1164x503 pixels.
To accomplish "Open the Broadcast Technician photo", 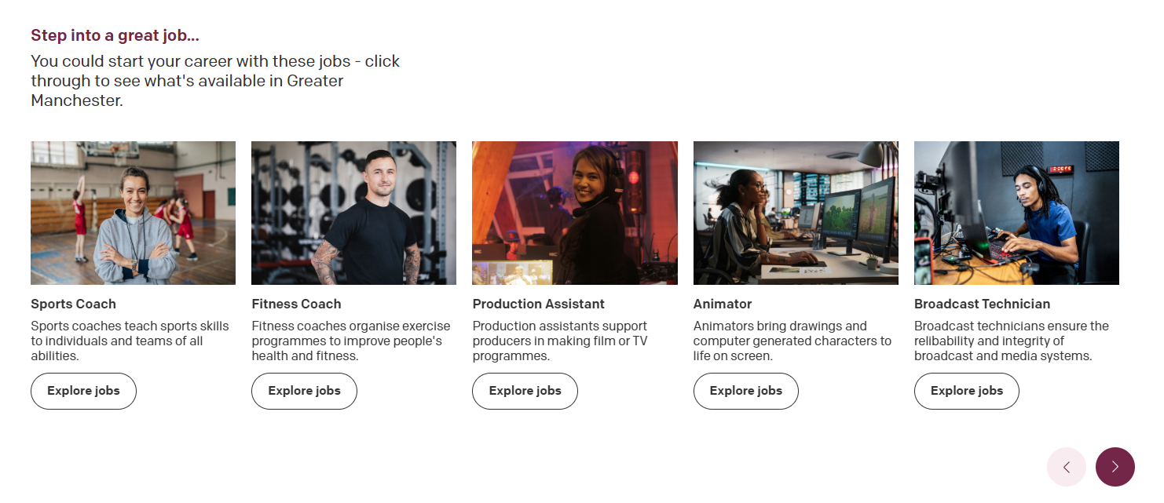I will click(x=1016, y=213).
